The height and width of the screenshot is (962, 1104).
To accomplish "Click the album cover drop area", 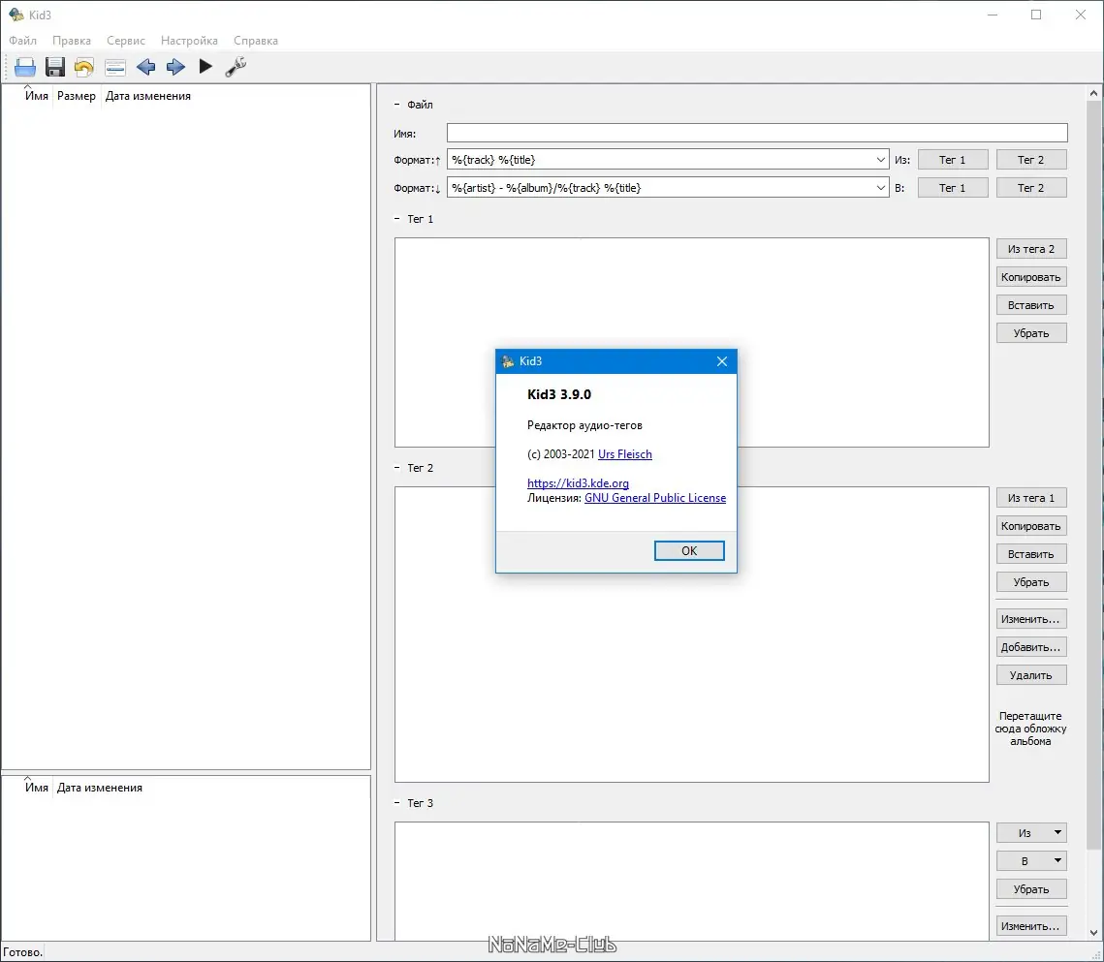I will pos(1030,729).
